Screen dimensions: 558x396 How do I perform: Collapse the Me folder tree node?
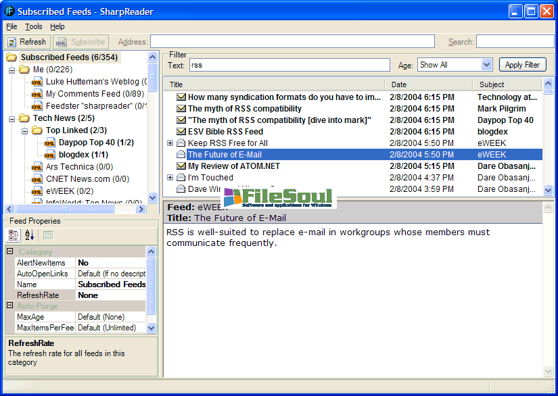click(11, 70)
